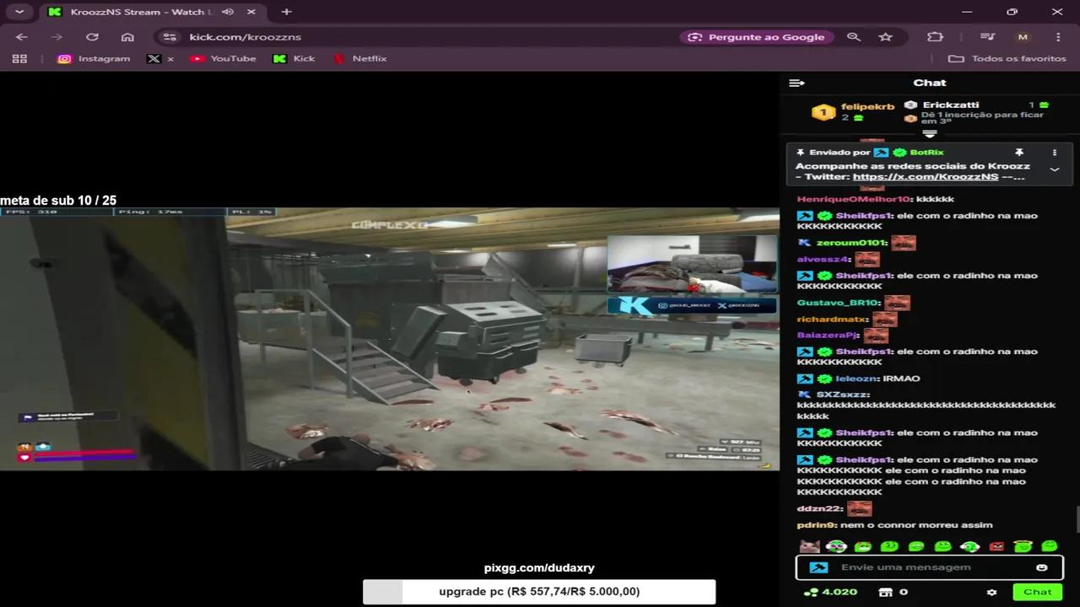
Task: Open the Instagram bookmark
Action: 94,59
